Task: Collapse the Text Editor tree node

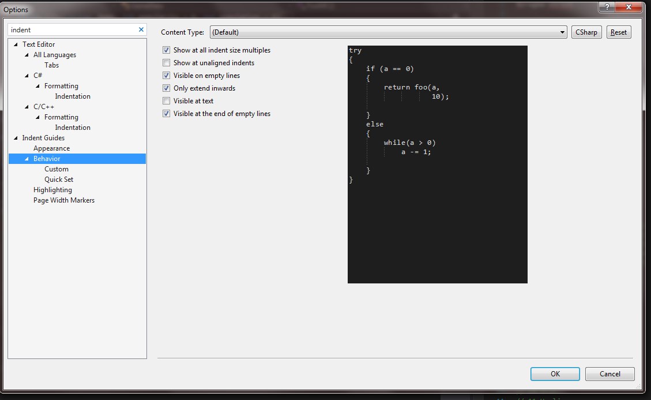Action: point(16,44)
